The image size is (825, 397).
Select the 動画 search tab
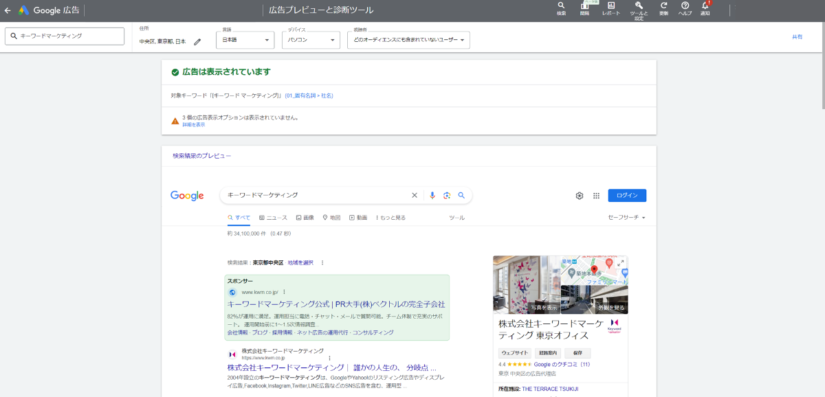[x=358, y=218]
